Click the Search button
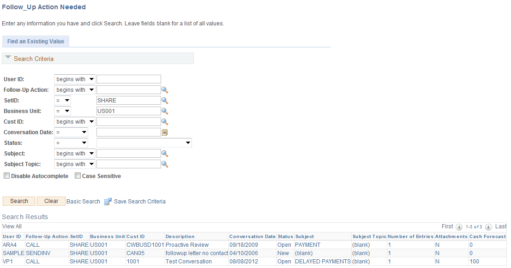This screenshot has height=268, width=511. (18, 201)
